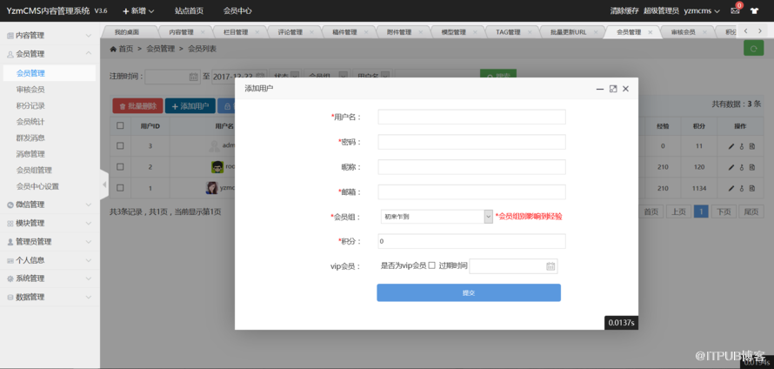
Task: Maximize the 添加用户 dialog
Action: [613, 89]
